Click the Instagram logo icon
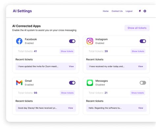 [90, 41]
